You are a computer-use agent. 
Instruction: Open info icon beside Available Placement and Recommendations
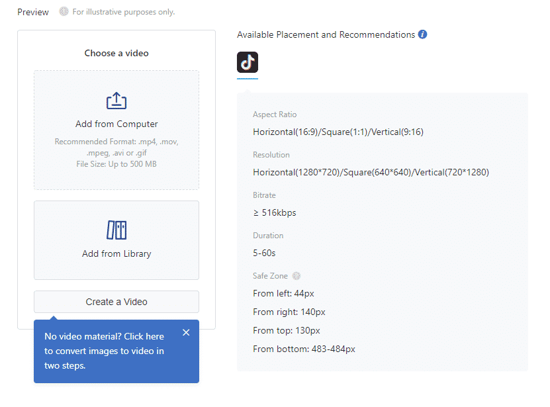click(423, 34)
